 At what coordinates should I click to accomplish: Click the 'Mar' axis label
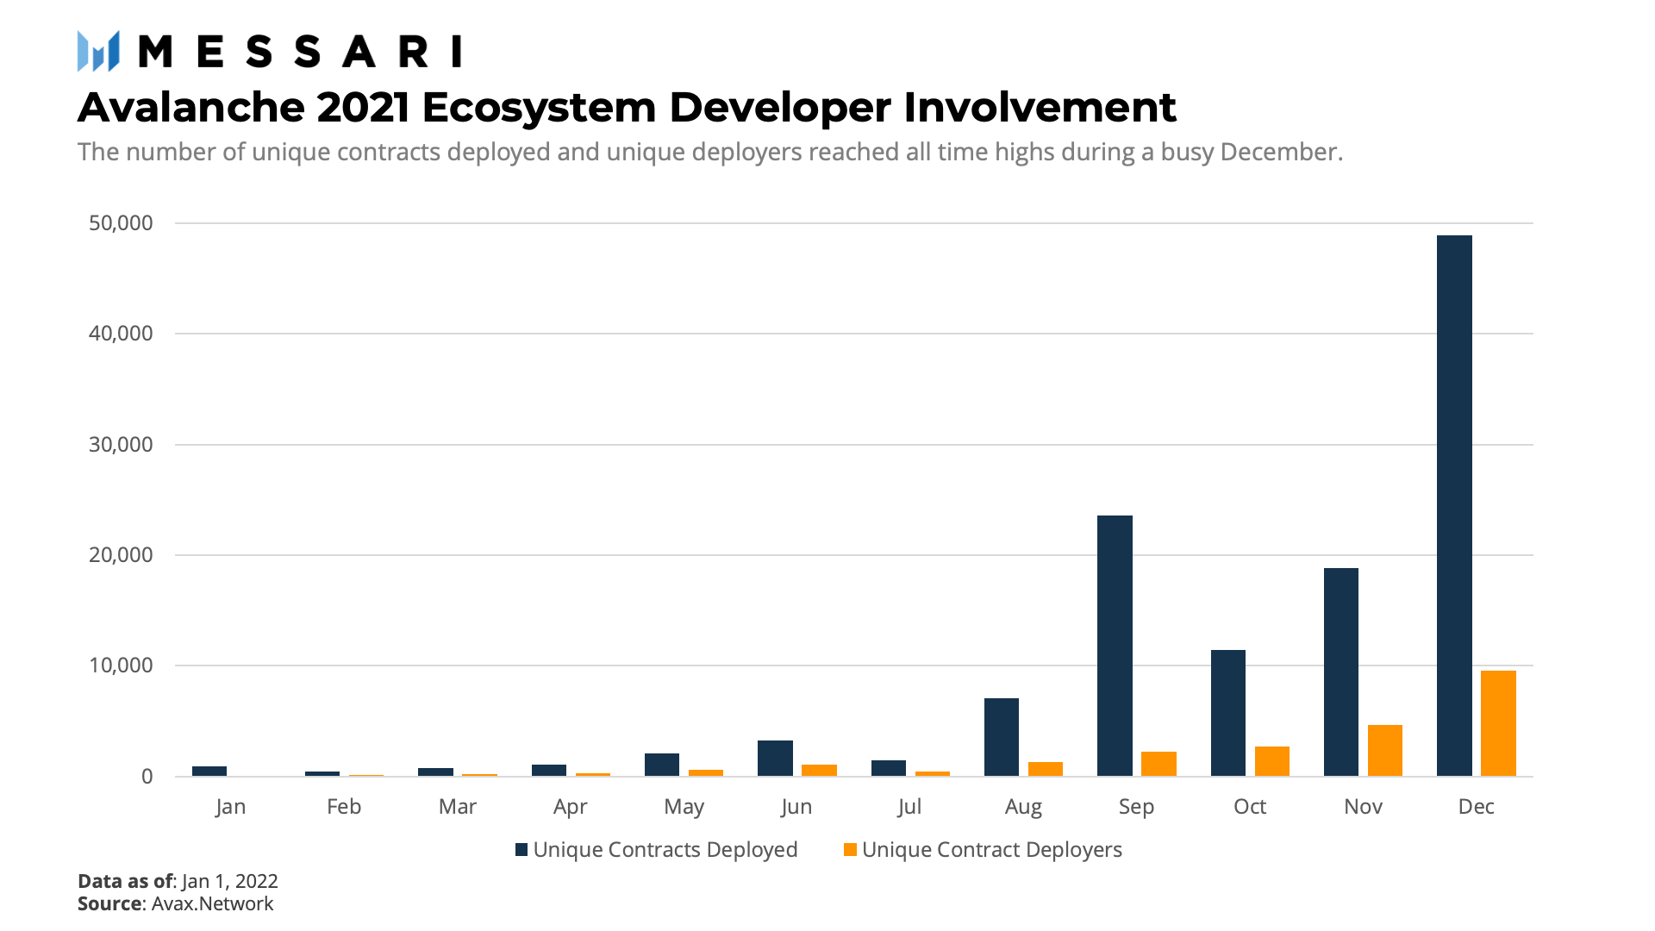(458, 807)
